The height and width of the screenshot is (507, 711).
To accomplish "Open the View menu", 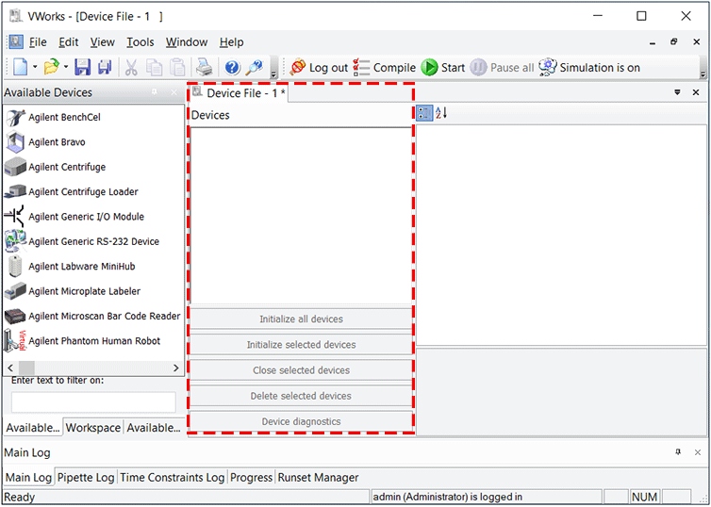I will coord(102,42).
